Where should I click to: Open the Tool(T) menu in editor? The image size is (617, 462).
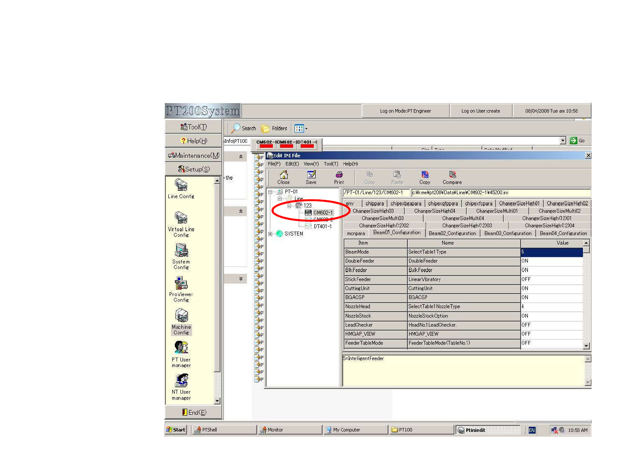point(331,164)
